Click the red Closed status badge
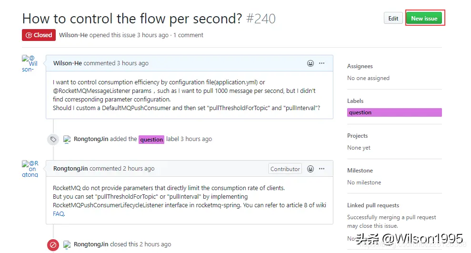 click(39, 35)
